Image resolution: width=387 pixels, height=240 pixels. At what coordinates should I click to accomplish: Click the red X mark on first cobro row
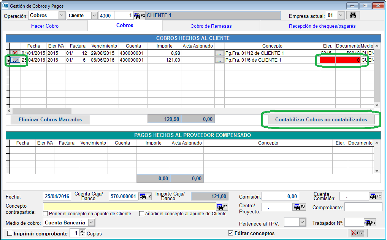[15, 53]
